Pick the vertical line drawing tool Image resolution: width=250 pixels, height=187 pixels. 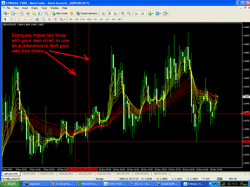tap(19, 20)
